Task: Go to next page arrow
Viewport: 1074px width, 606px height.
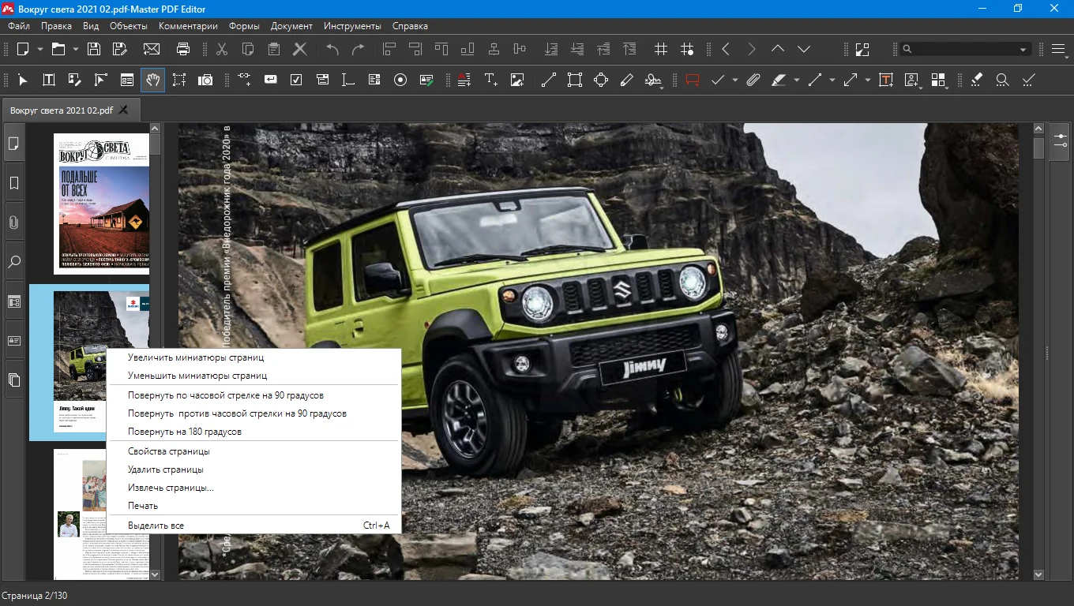Action: point(804,49)
